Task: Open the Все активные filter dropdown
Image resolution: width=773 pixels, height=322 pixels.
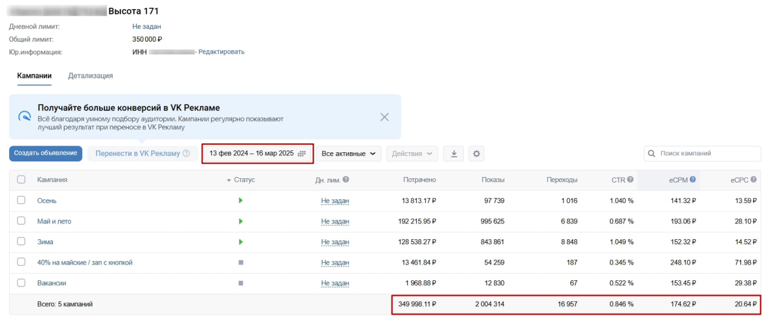Action: pos(348,153)
